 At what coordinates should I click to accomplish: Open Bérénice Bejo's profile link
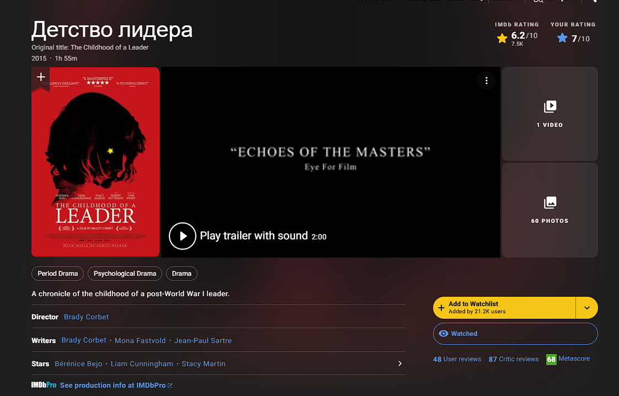click(x=78, y=364)
